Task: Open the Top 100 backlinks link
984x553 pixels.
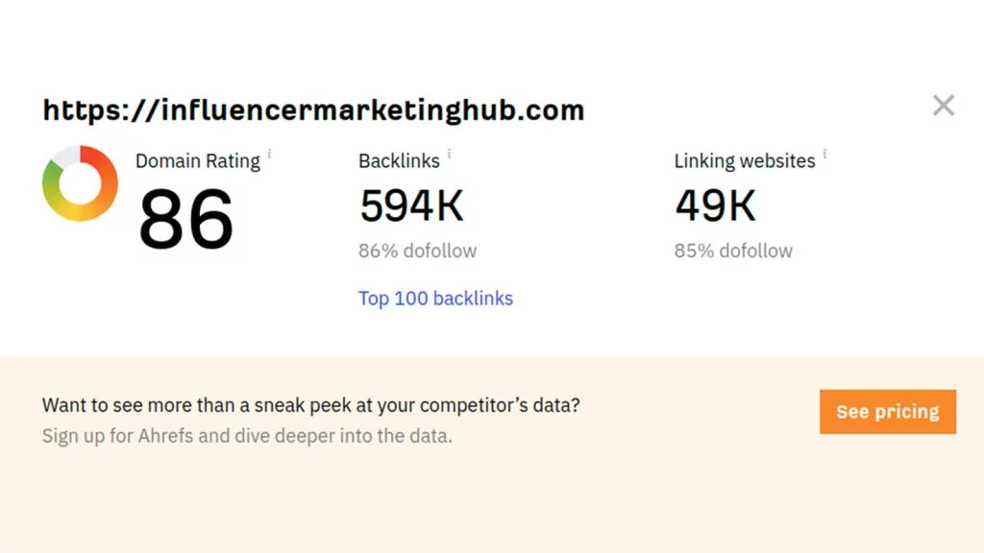Action: [x=435, y=299]
